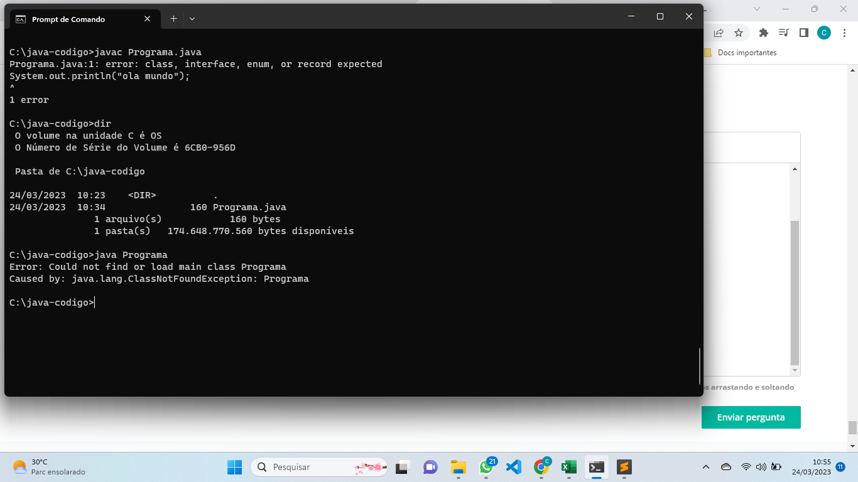The image size is (858, 482).
Task: Toggle Chrome side panel icon
Action: (803, 33)
